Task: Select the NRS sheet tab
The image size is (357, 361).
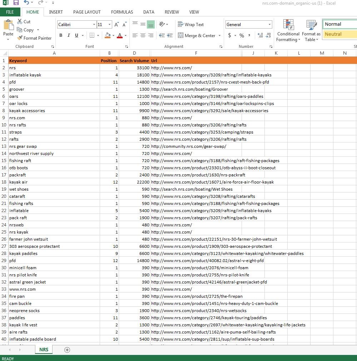Action: click(44, 350)
